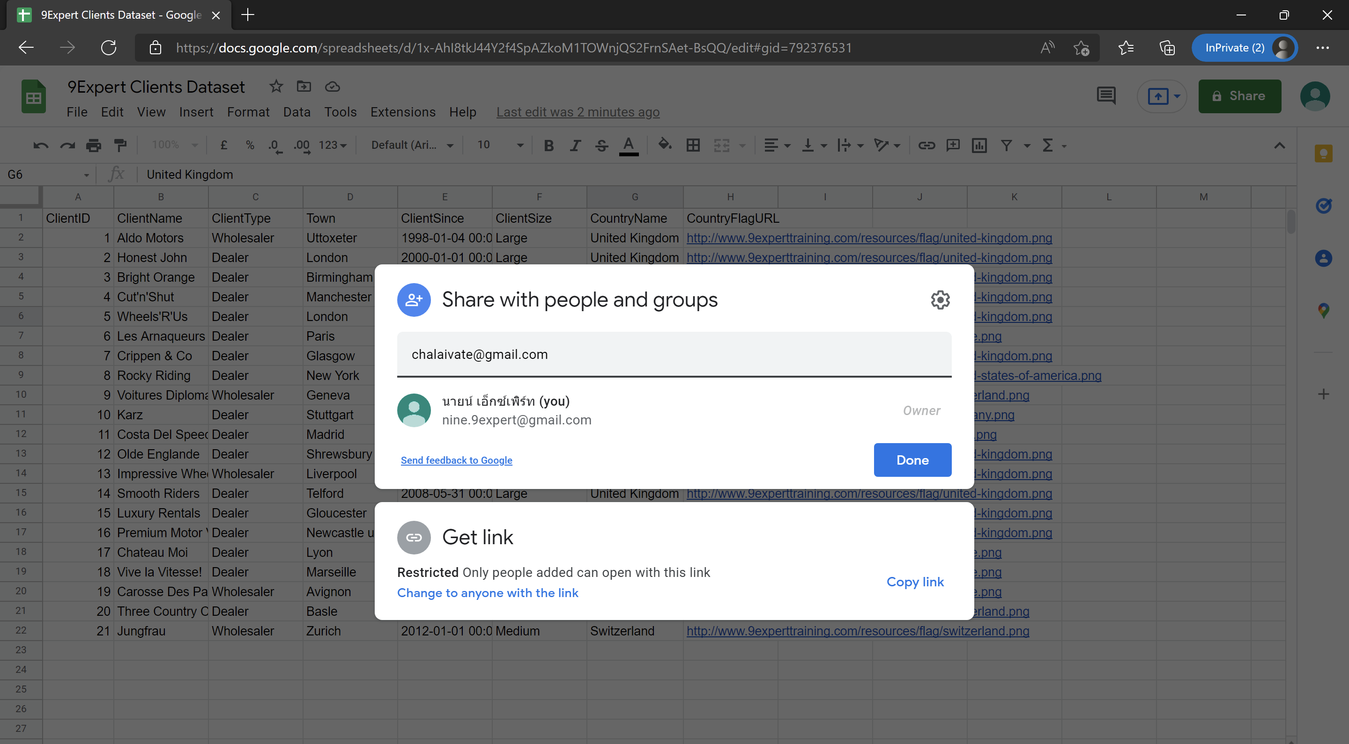Open share settings gear icon
The image size is (1349, 744).
point(940,300)
